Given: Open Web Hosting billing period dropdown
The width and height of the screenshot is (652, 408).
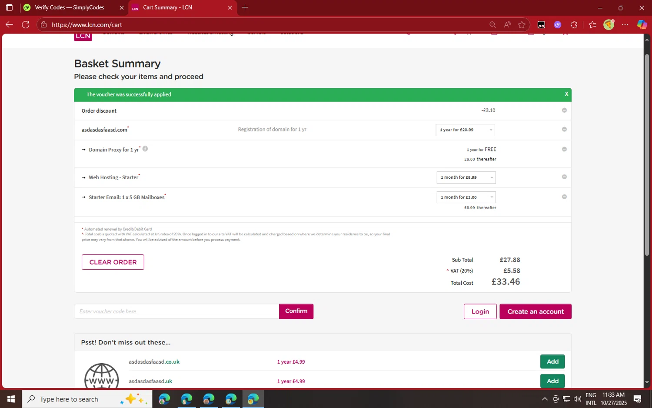Looking at the screenshot, I should (466, 177).
